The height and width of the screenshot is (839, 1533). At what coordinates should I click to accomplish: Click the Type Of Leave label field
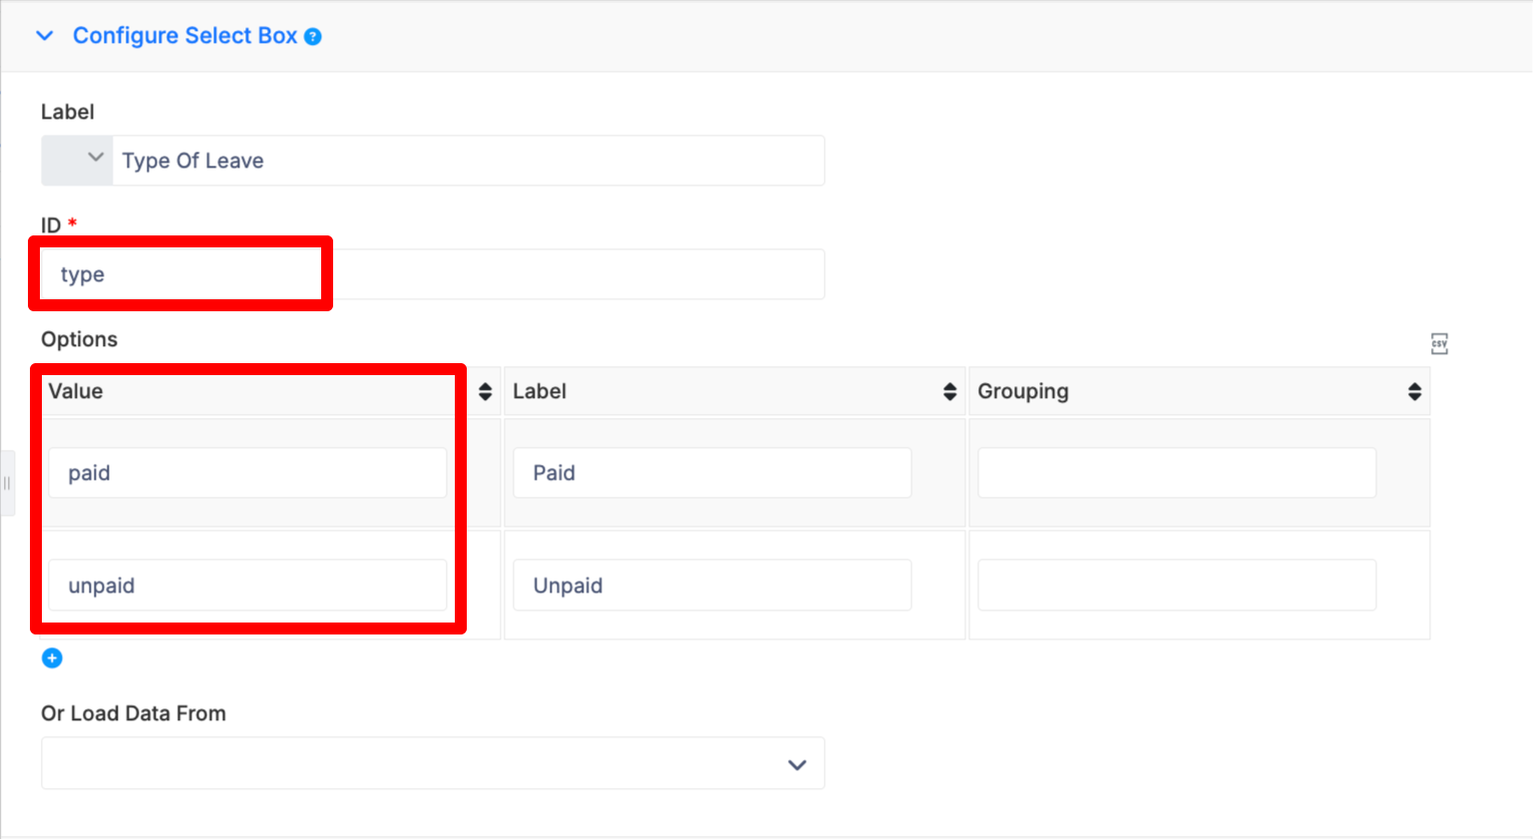(x=469, y=161)
